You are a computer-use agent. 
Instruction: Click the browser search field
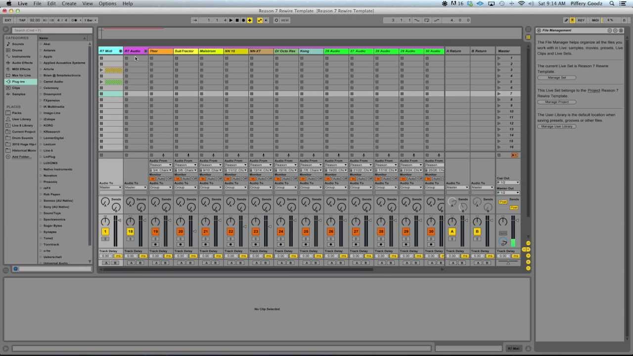pos(51,30)
